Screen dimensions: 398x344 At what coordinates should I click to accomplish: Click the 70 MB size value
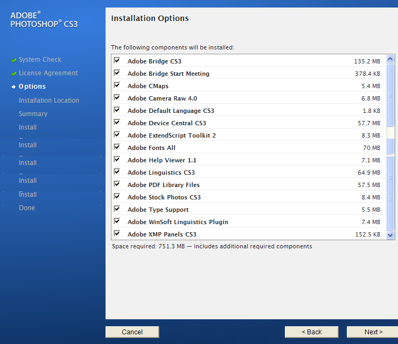tap(372, 148)
